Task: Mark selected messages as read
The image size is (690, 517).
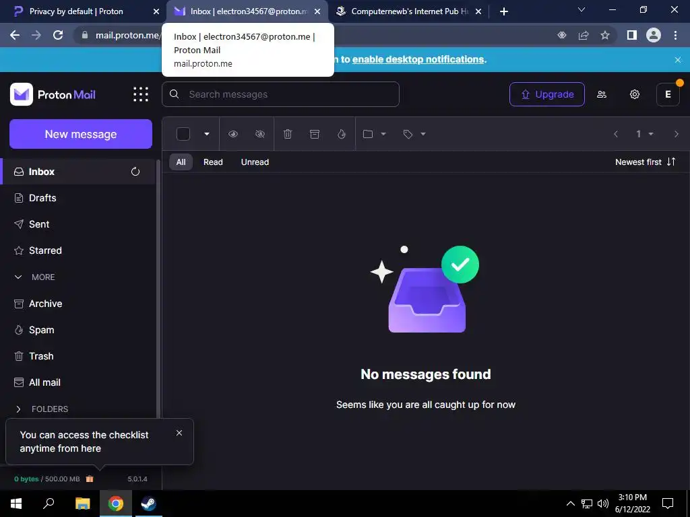Action: coord(232,134)
